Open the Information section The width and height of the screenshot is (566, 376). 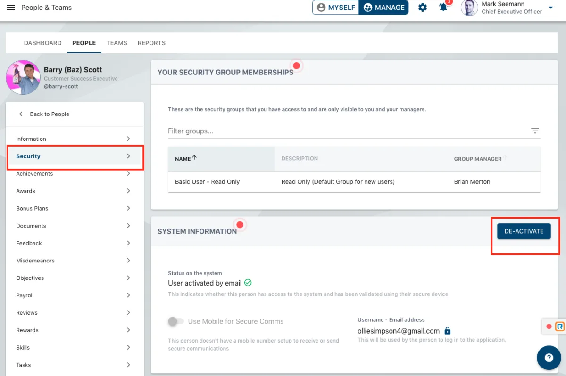75,139
